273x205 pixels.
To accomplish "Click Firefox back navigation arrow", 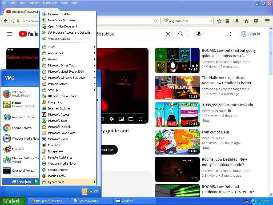I will pyautogui.click(x=6, y=21).
